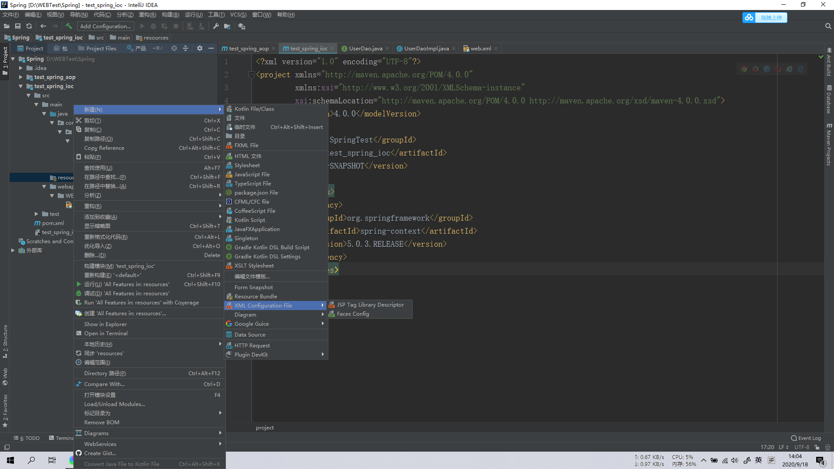Collapse the Spring root project node
This screenshot has width=834, height=469.
[13, 59]
